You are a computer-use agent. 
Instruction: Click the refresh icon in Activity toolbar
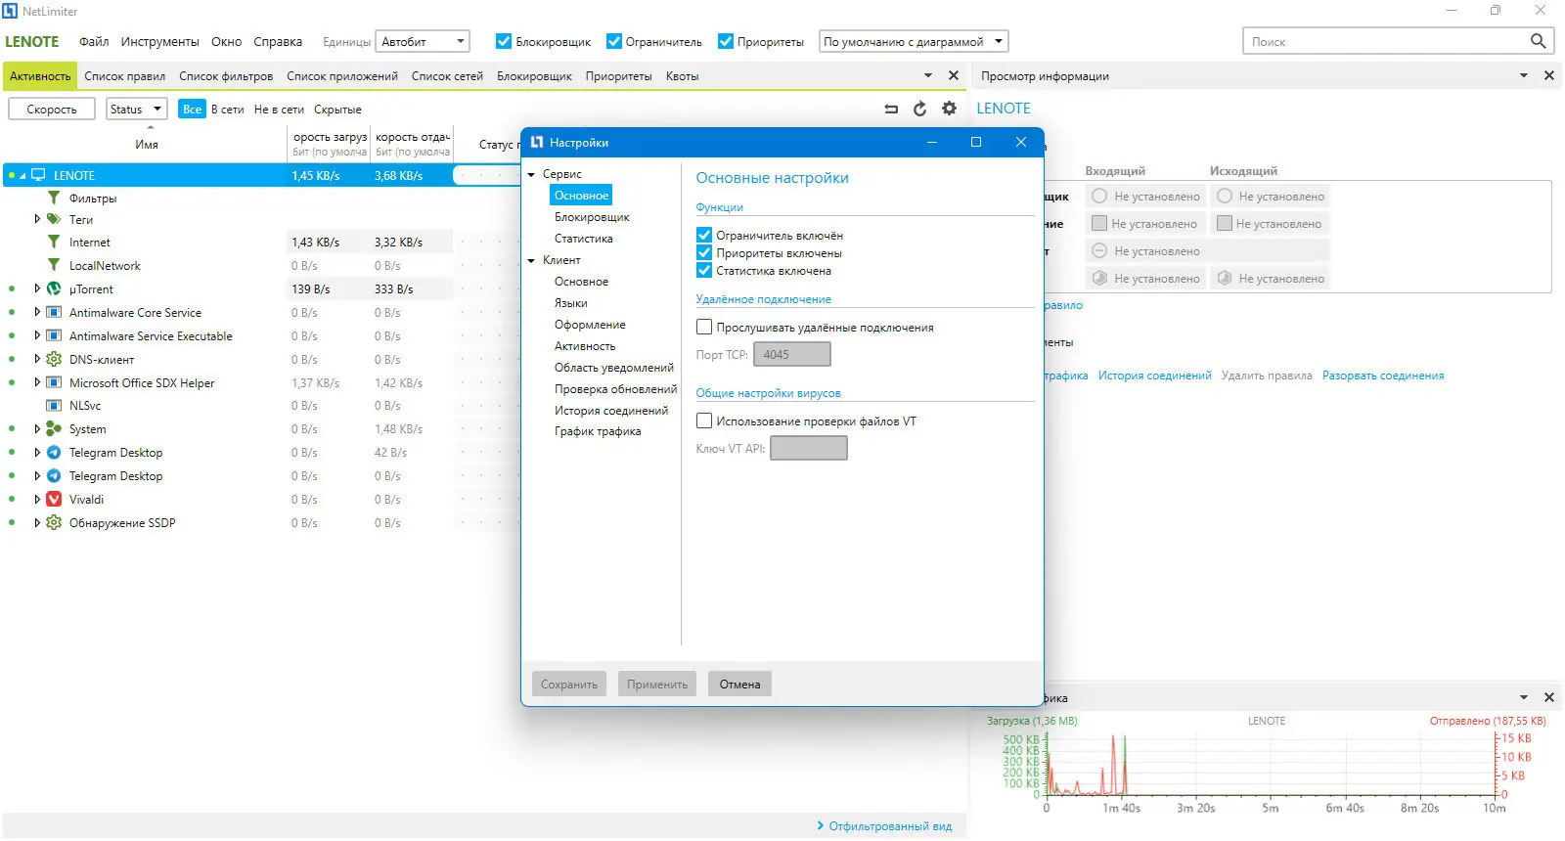pyautogui.click(x=919, y=109)
